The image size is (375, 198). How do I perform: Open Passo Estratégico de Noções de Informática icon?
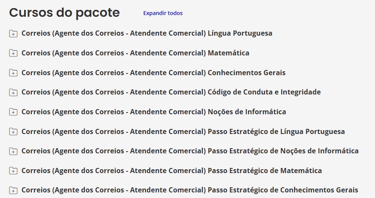[13, 152]
